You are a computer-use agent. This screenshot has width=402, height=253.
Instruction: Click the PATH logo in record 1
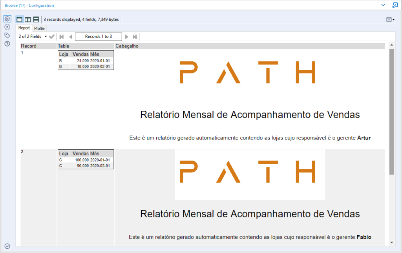[x=247, y=72]
